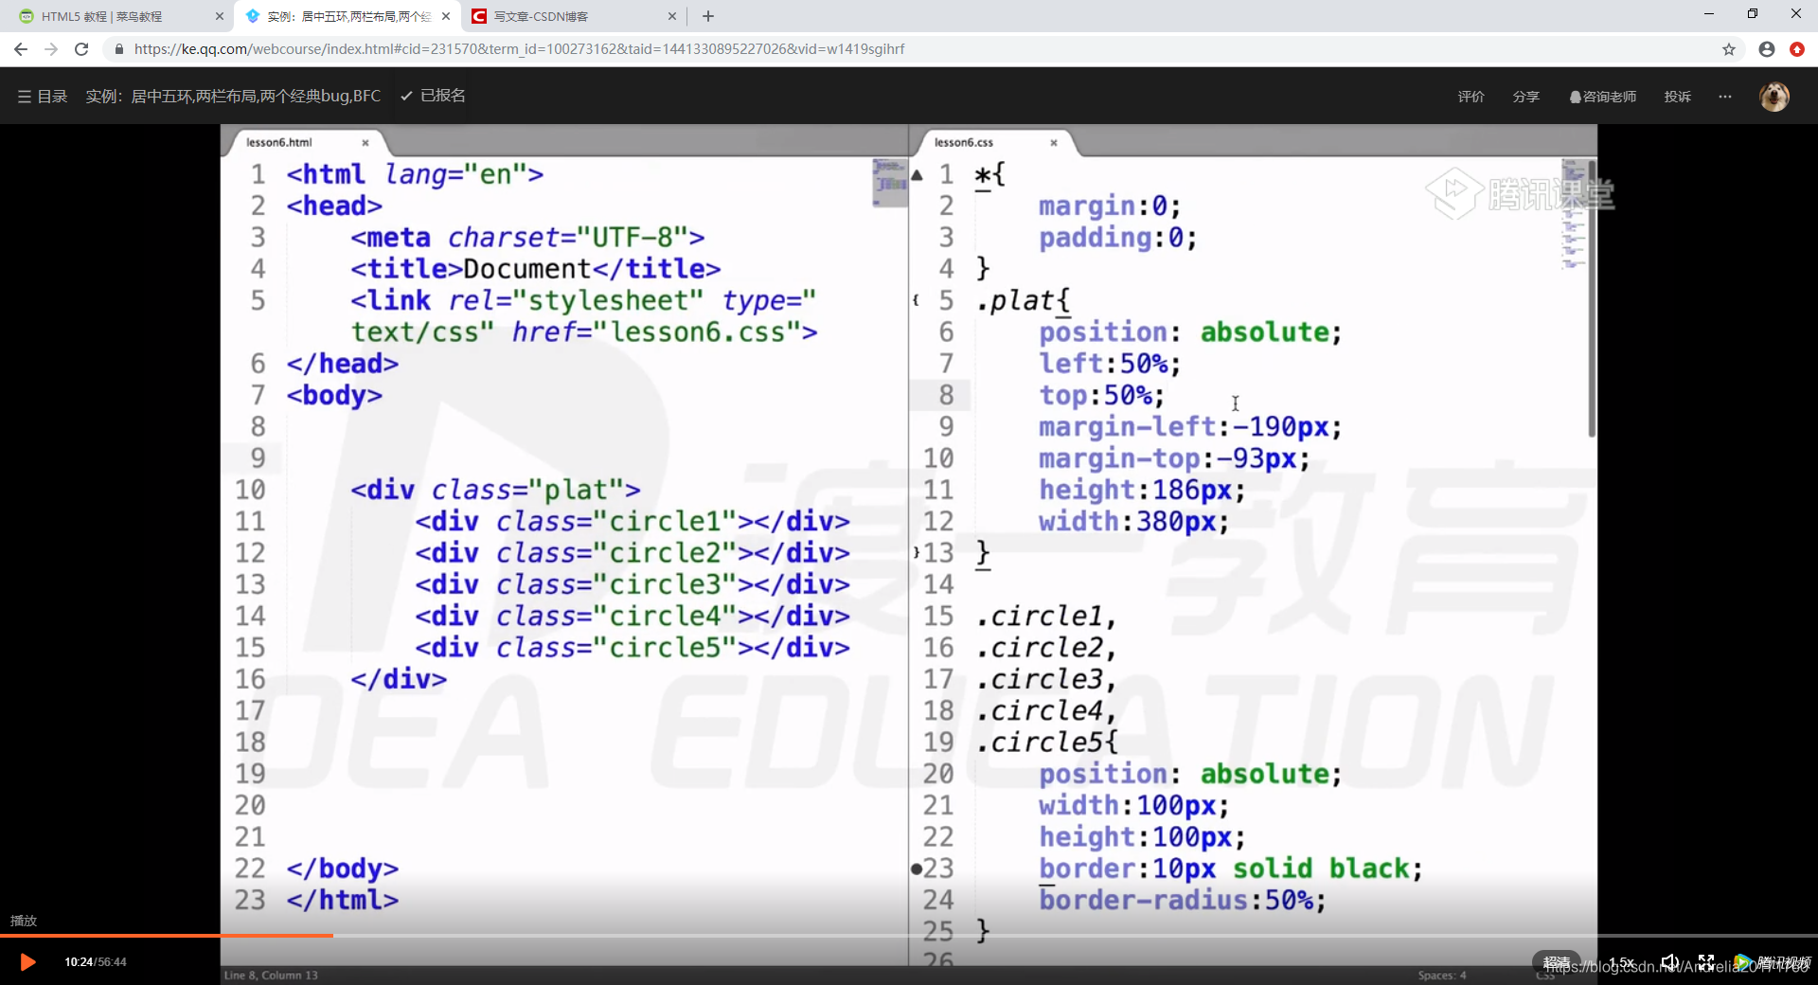Open the three-dot more options menu
Viewport: 1818px width, 985px height.
tap(1725, 97)
